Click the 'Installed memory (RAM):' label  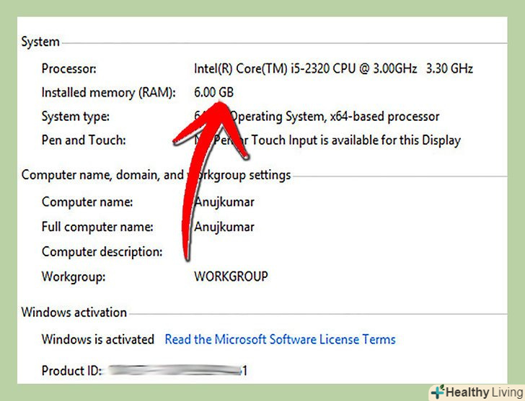point(108,93)
